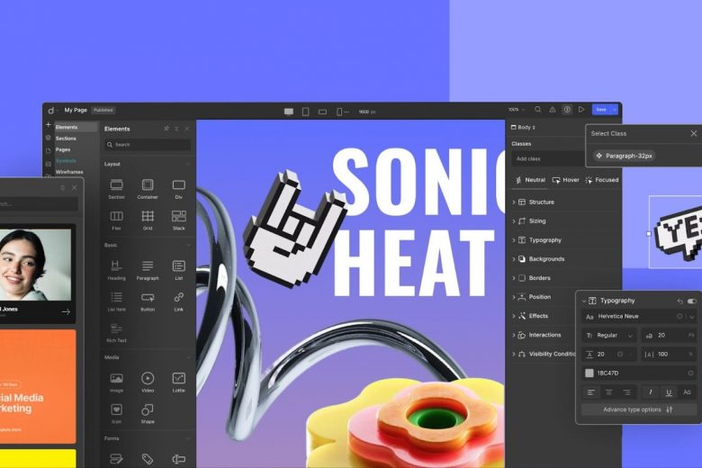Screen dimensions: 702x468
Task: Insert a Grid layout element
Action: (x=147, y=219)
